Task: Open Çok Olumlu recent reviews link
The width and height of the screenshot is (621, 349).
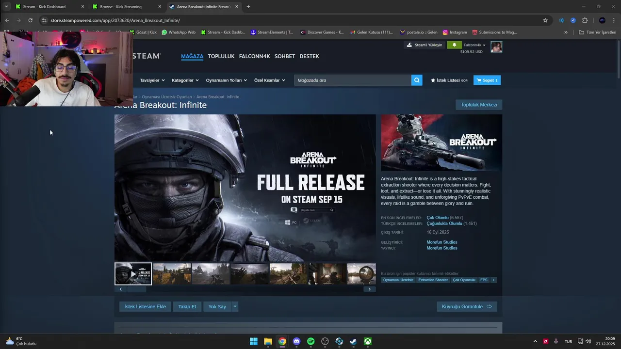Action: pos(438,218)
